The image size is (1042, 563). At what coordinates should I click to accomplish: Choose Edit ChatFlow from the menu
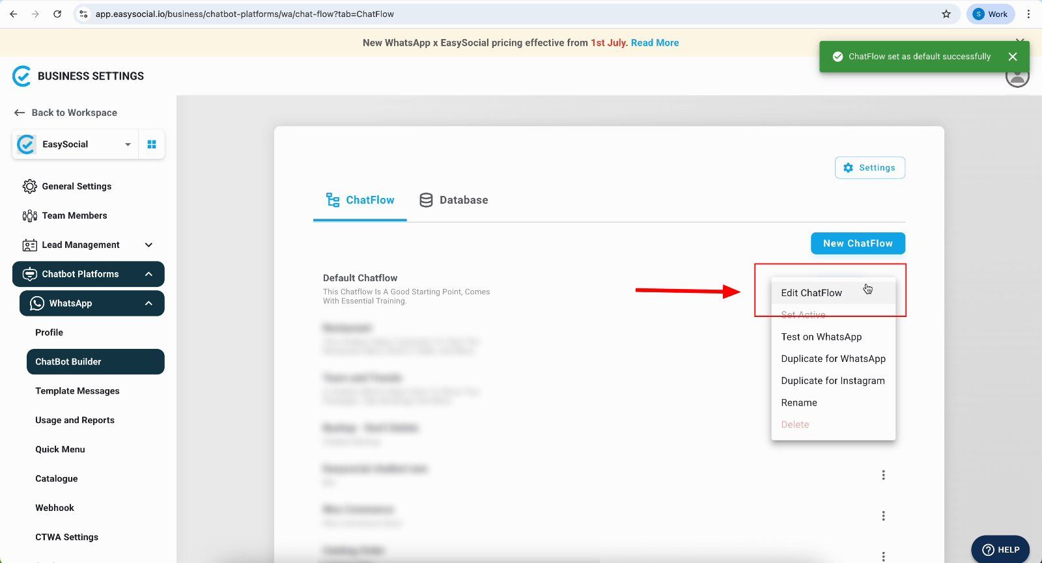coord(833,293)
